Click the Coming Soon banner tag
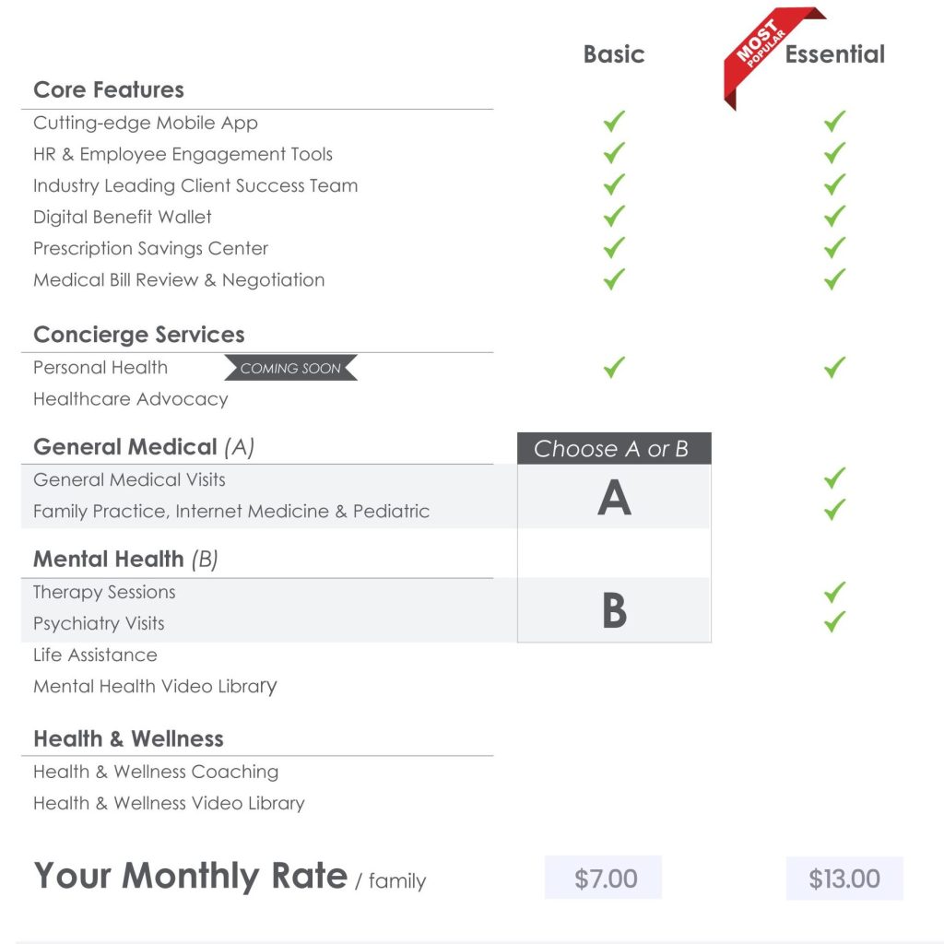The height and width of the screenshot is (944, 944). pos(290,369)
